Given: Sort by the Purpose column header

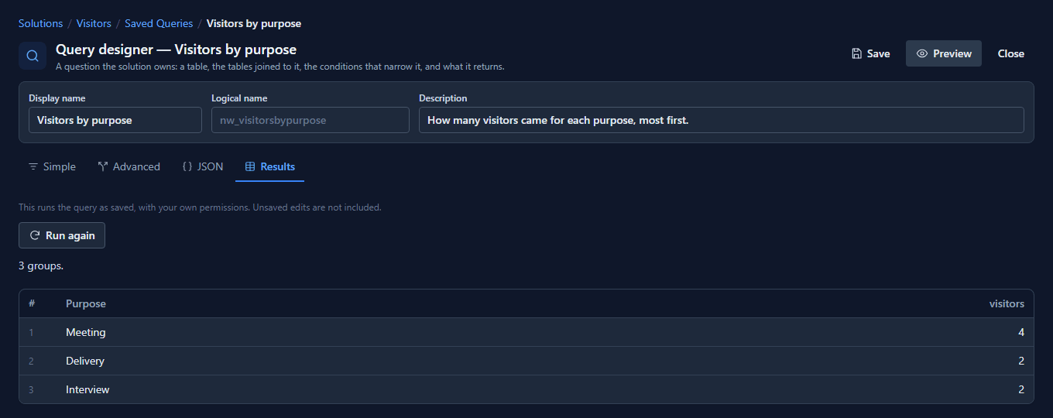Looking at the screenshot, I should click(x=86, y=303).
